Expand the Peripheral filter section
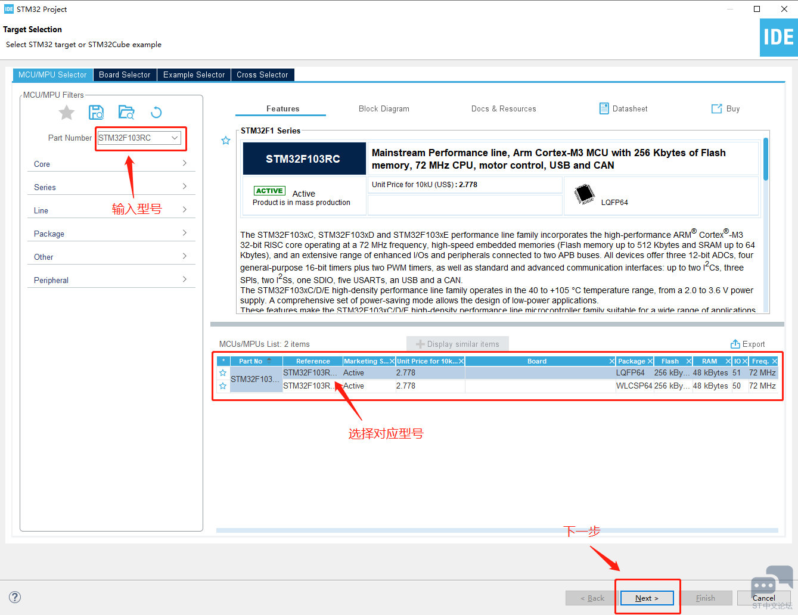This screenshot has height=615, width=798. click(x=111, y=280)
